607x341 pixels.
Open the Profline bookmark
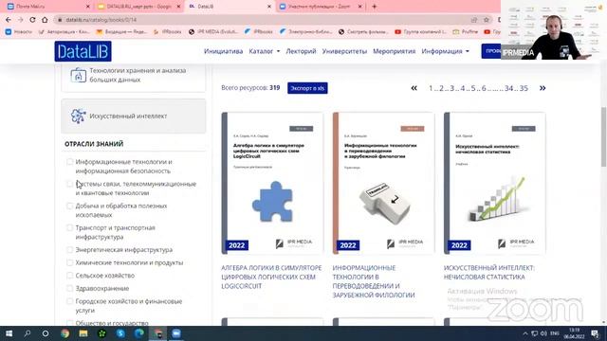coord(466,31)
